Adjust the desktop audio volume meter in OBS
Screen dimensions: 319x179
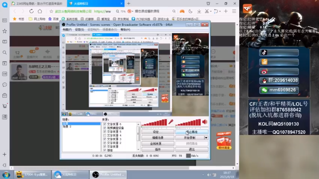[188, 122]
